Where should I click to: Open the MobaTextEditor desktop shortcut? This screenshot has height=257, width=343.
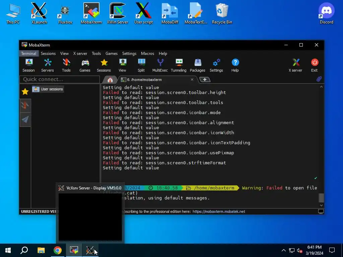(x=196, y=13)
